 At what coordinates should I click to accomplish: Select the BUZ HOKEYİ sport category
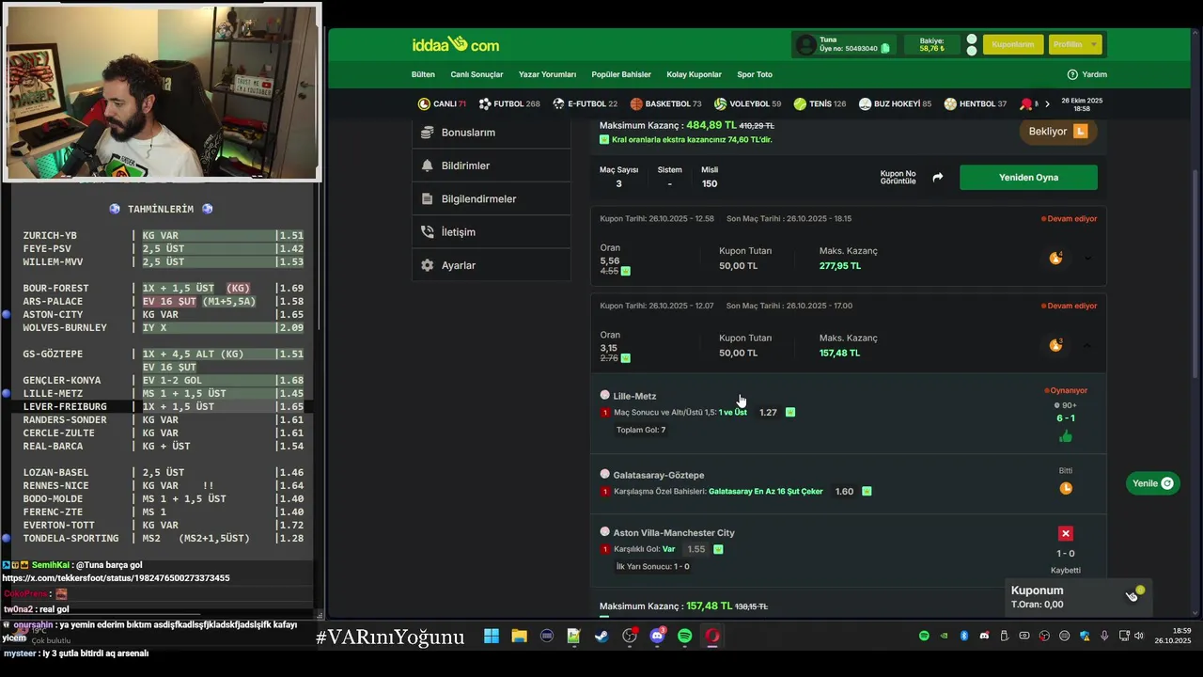point(895,103)
